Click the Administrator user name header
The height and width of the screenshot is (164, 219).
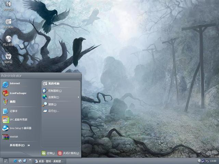(11, 76)
